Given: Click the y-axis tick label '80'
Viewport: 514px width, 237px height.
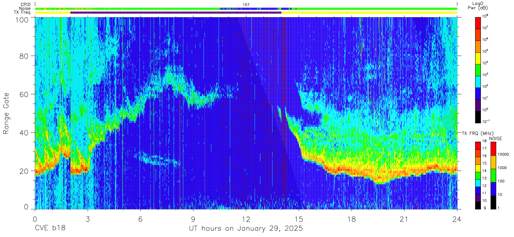Looking at the screenshot, I should [x=24, y=56].
